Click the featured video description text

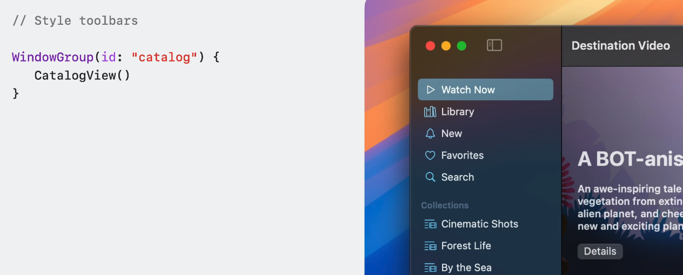pyautogui.click(x=630, y=208)
